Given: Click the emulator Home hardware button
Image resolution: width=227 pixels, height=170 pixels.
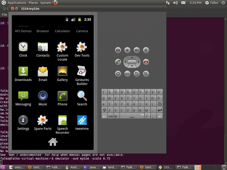Looking at the screenshot, I should [x=118, y=74].
